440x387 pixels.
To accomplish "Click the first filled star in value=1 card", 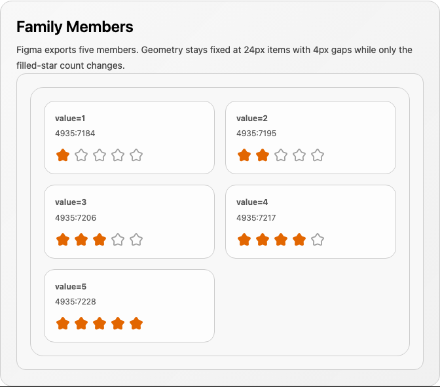I will pos(63,155).
